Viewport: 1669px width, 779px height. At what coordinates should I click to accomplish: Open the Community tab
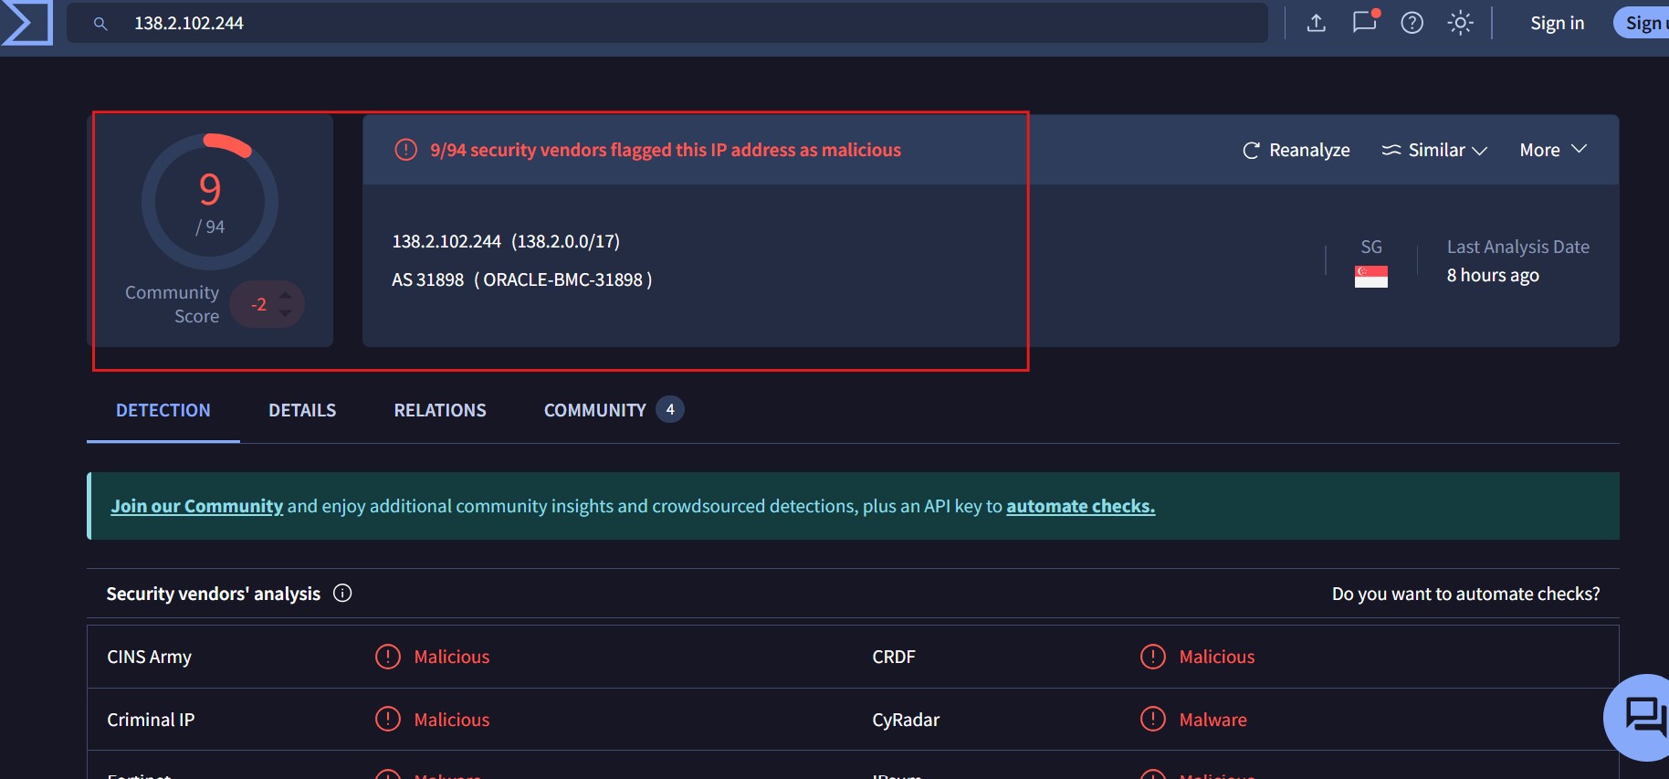pos(595,411)
